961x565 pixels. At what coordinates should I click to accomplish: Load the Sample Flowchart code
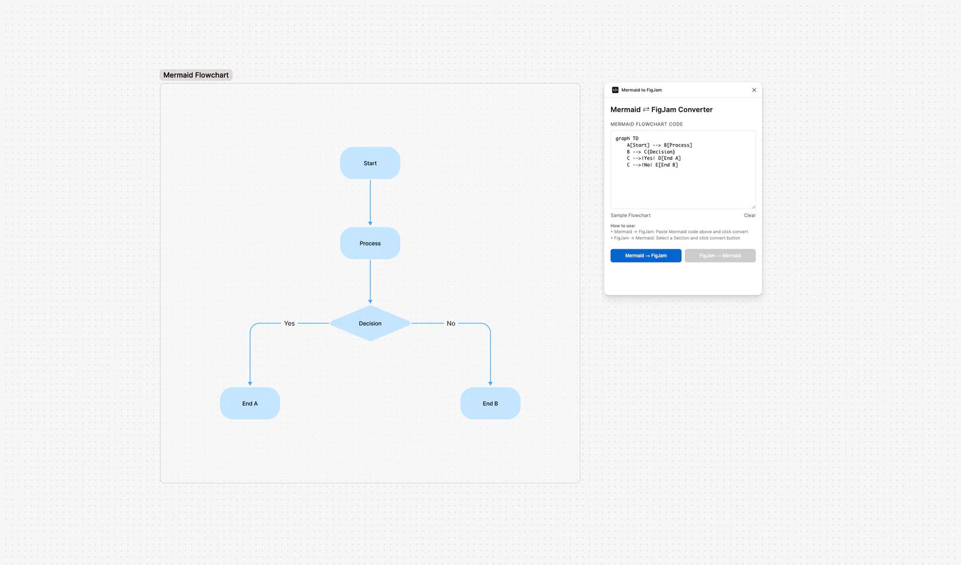coord(631,216)
